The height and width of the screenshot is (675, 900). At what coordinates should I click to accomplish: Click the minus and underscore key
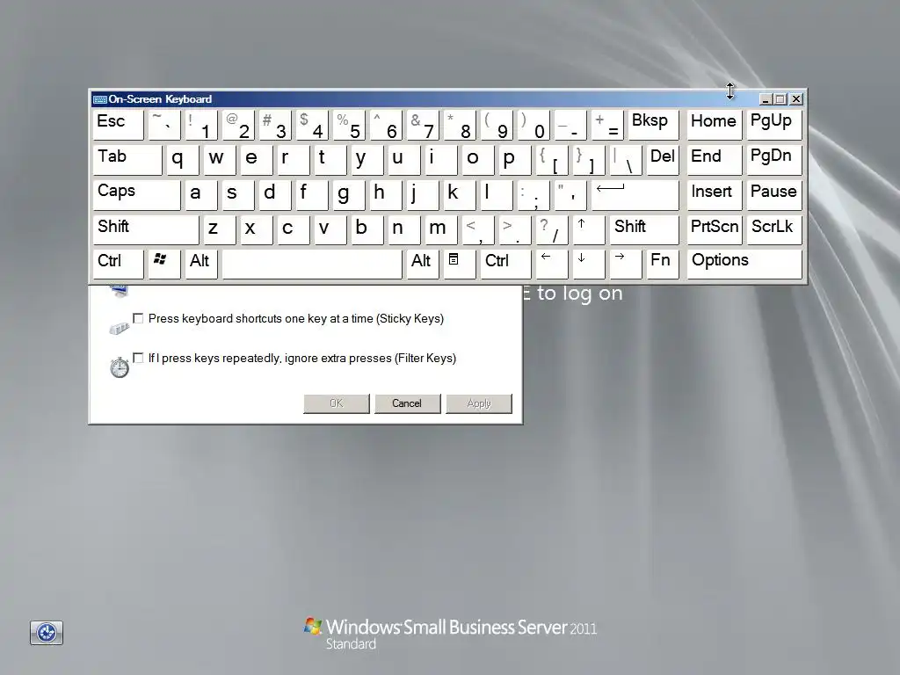point(570,125)
